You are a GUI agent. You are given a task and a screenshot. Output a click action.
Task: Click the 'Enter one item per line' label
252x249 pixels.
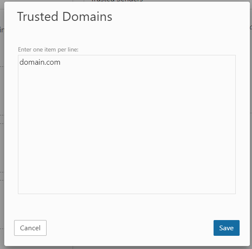[48, 49]
